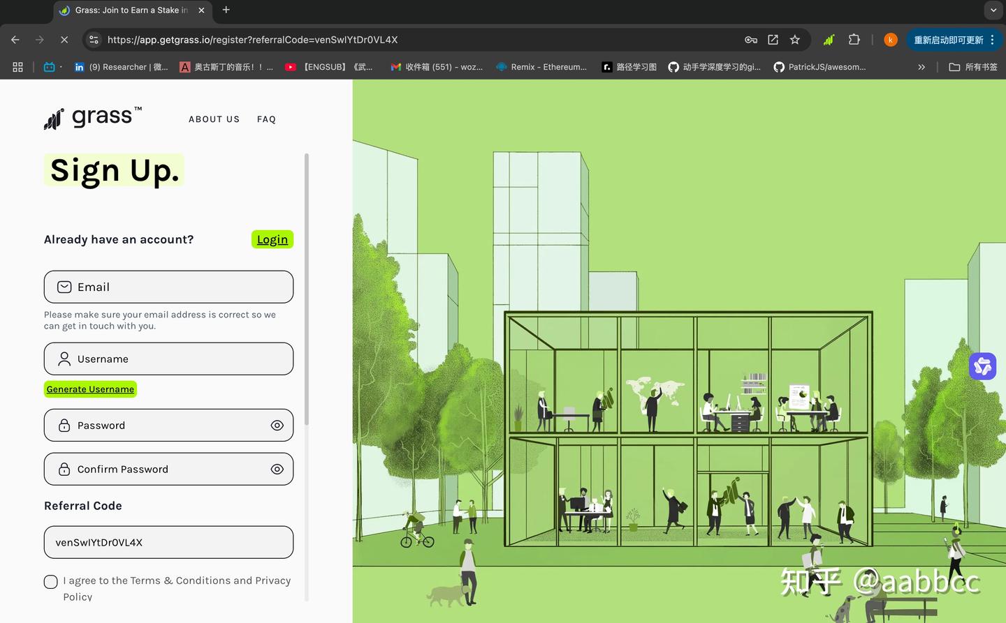Open the apps grid in the bookmarks bar
Screen dimensions: 1006x623
click(18, 67)
